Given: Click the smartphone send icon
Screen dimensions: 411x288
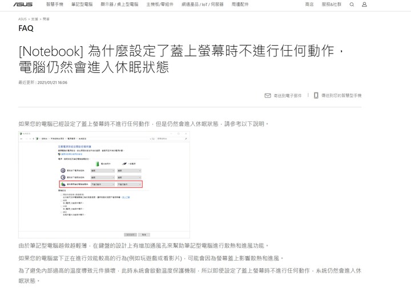Looking at the screenshot, I should coord(316,96).
